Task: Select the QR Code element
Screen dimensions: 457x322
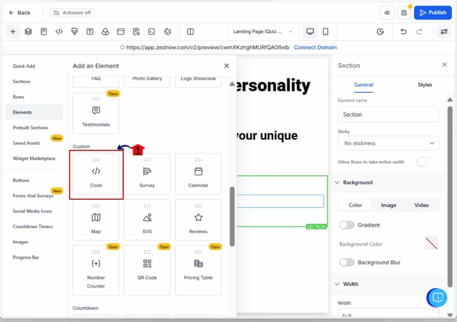Action: 147,269
